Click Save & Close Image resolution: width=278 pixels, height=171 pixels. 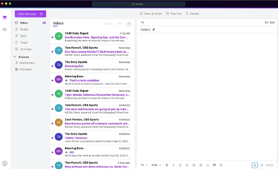coord(151,14)
